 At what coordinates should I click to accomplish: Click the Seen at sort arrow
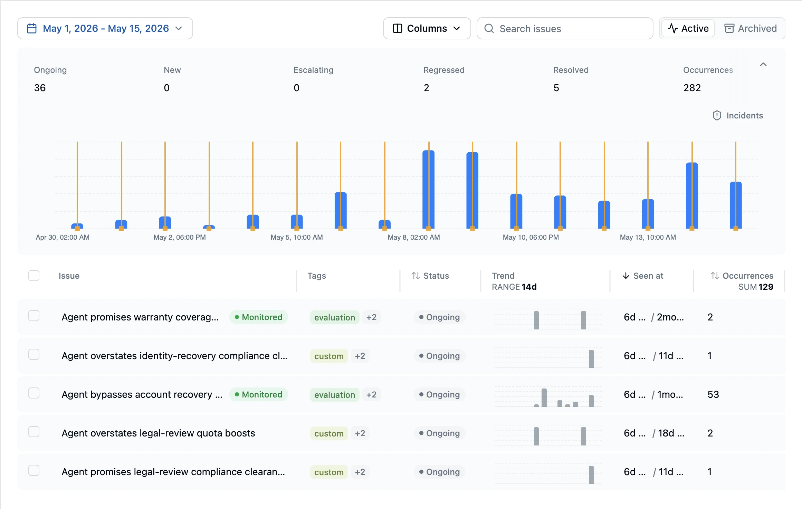click(626, 276)
